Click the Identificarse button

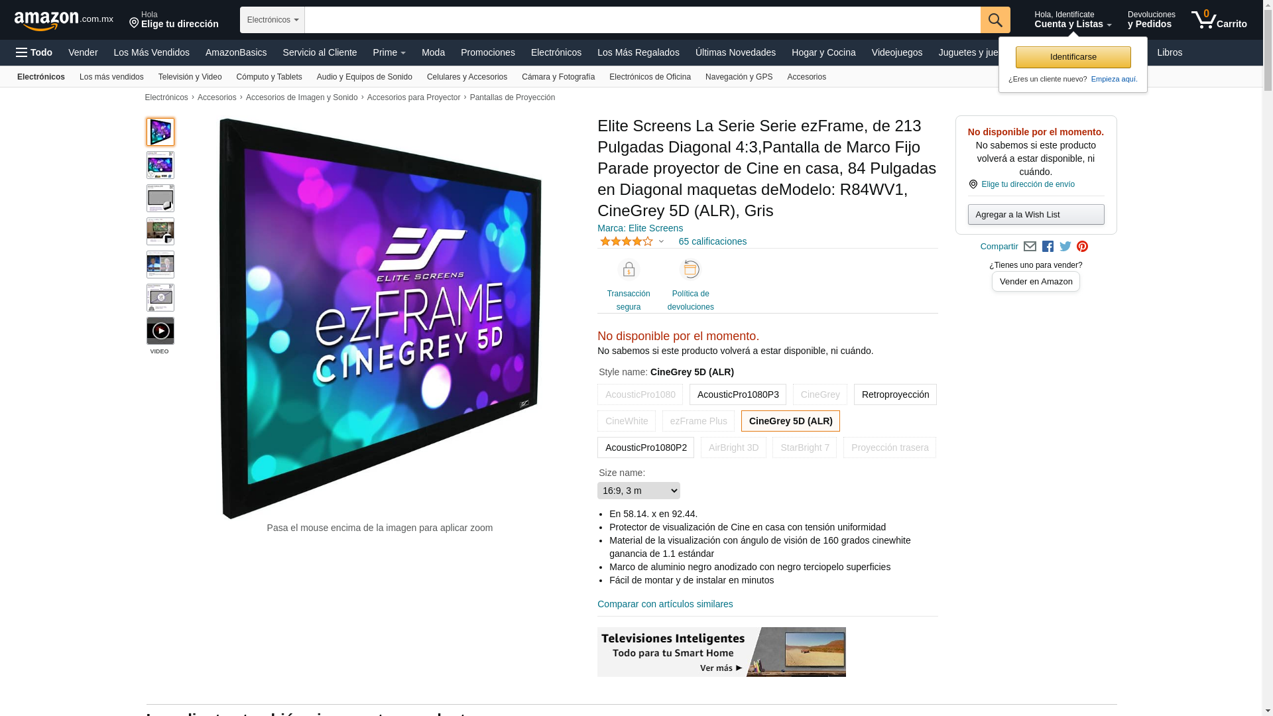[1073, 57]
